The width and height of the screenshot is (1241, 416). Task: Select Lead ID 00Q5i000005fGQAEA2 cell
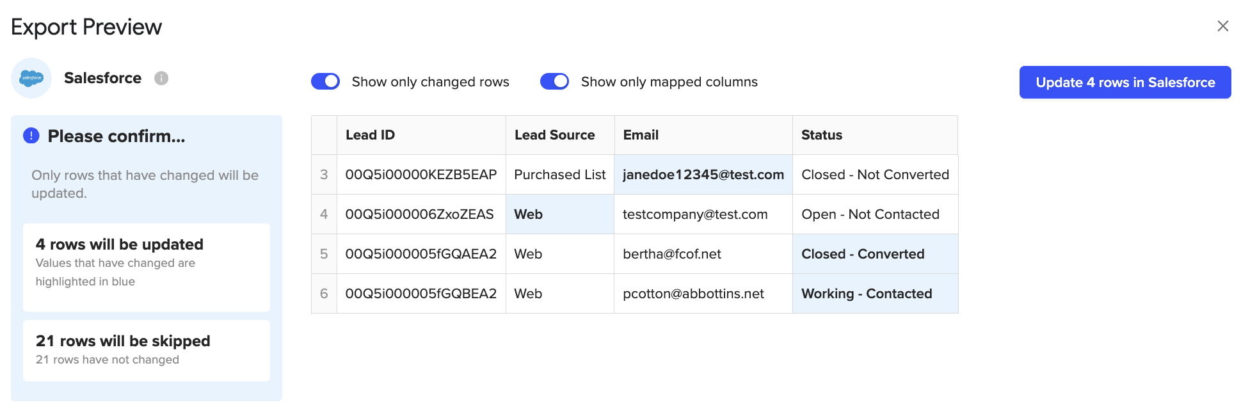pos(421,254)
